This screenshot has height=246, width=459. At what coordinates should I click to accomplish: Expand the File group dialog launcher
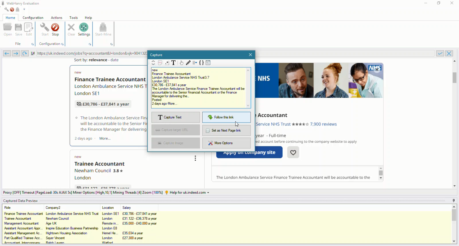click(x=32, y=44)
